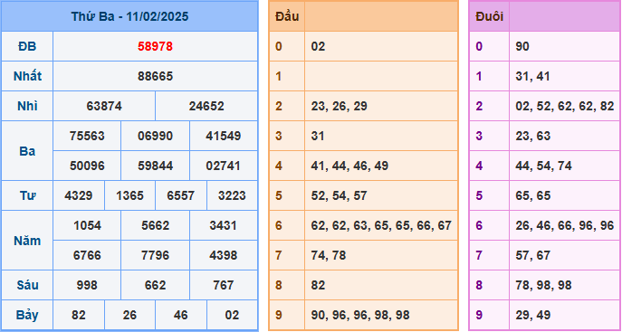Select Đuôi values 02, 52, 62, 62, 82

tap(565, 106)
